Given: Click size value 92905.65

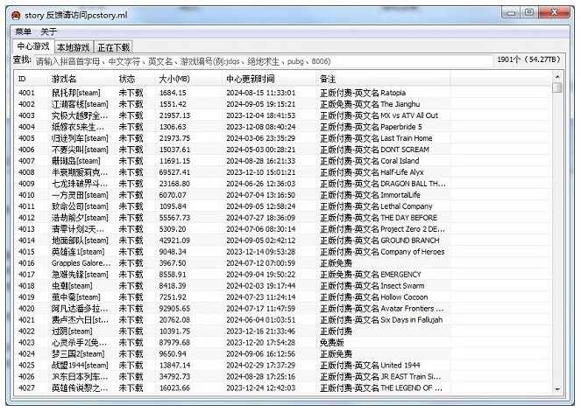Looking at the screenshot, I should [x=174, y=309].
